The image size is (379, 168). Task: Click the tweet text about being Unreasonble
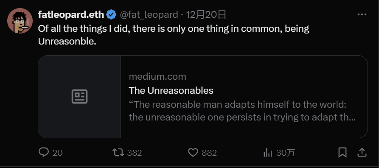pyautogui.click(x=174, y=35)
